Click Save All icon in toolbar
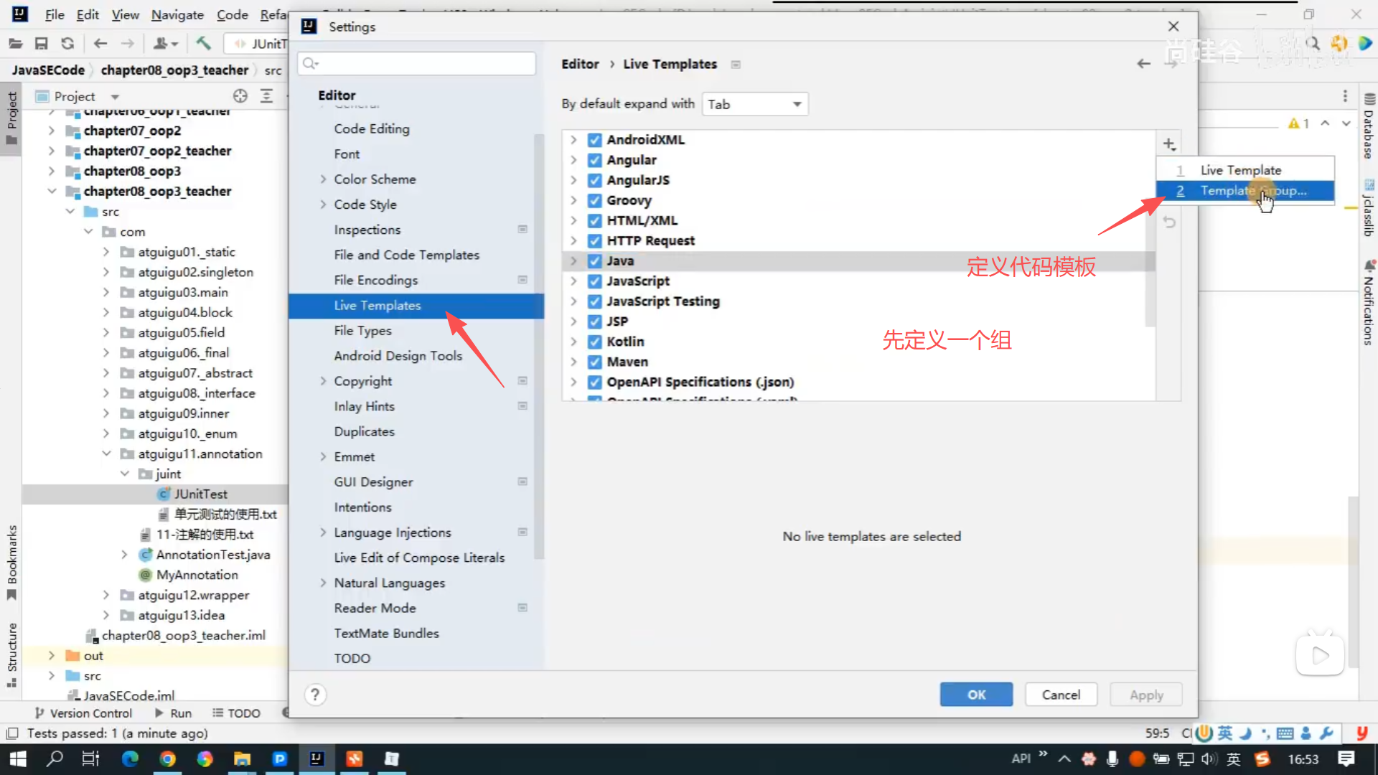The width and height of the screenshot is (1378, 775). (41, 44)
